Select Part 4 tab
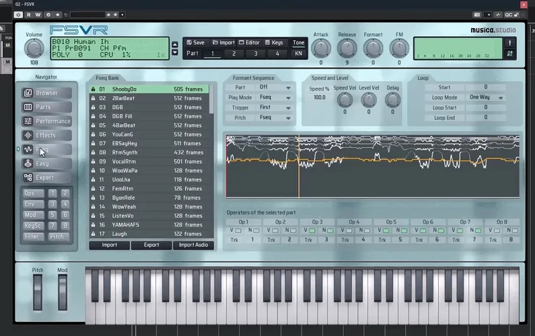 click(x=277, y=54)
